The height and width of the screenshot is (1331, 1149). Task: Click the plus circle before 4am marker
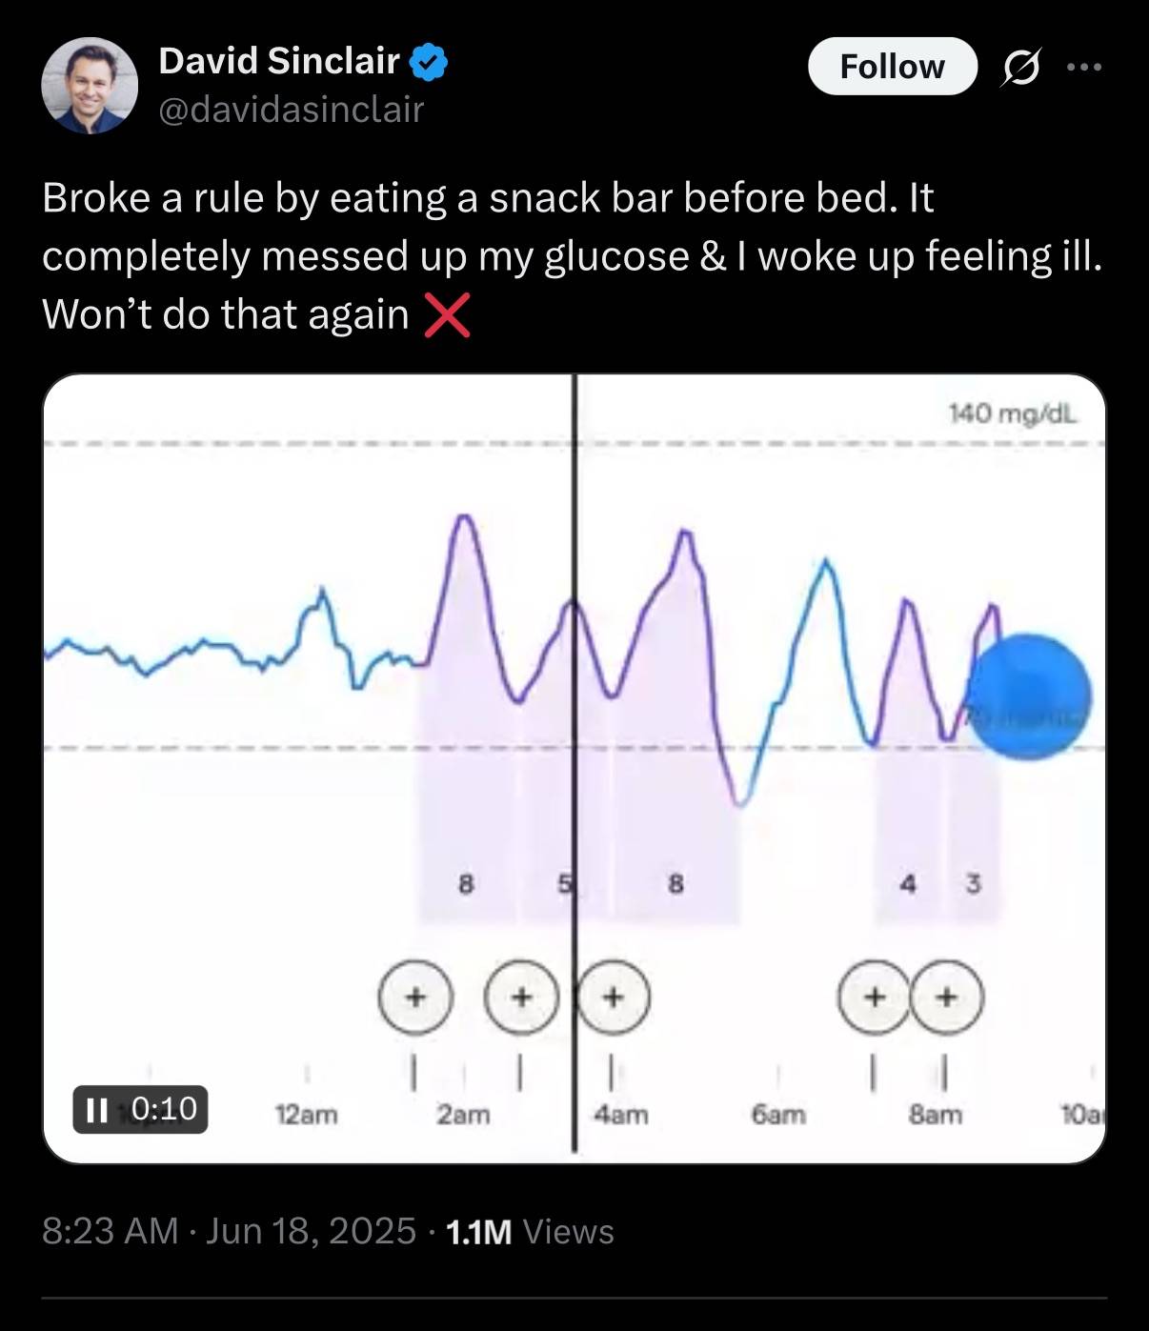point(521,998)
